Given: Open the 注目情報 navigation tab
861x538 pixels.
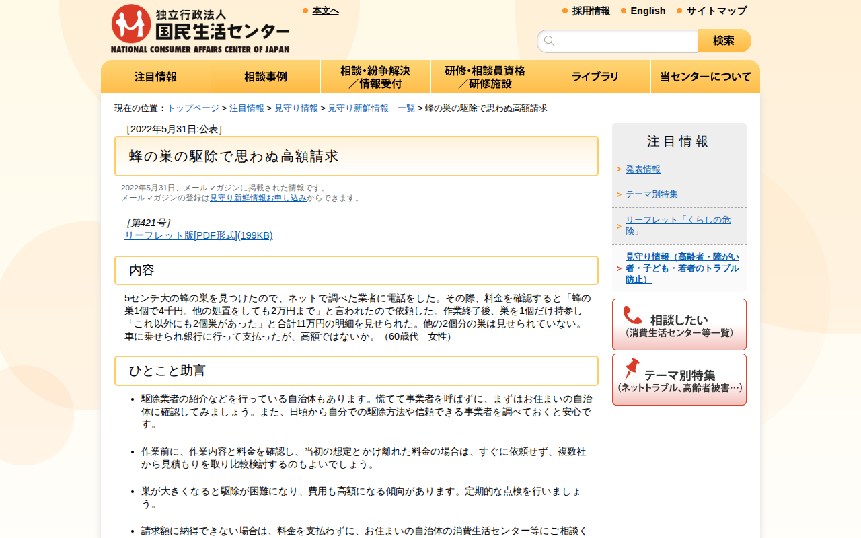Looking at the screenshot, I should pos(155,76).
